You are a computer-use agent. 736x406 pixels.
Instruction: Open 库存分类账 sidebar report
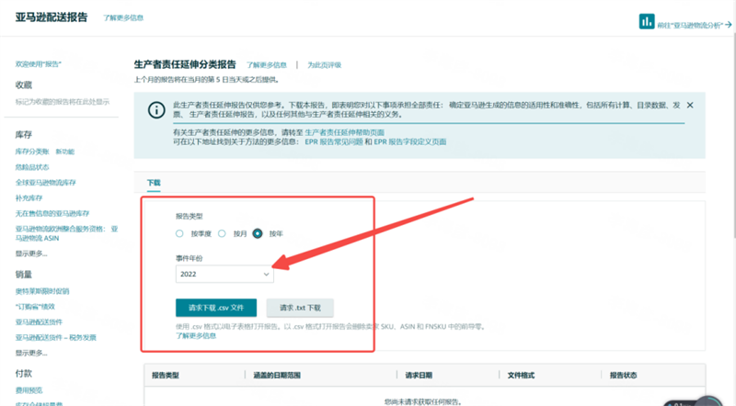tap(32, 152)
